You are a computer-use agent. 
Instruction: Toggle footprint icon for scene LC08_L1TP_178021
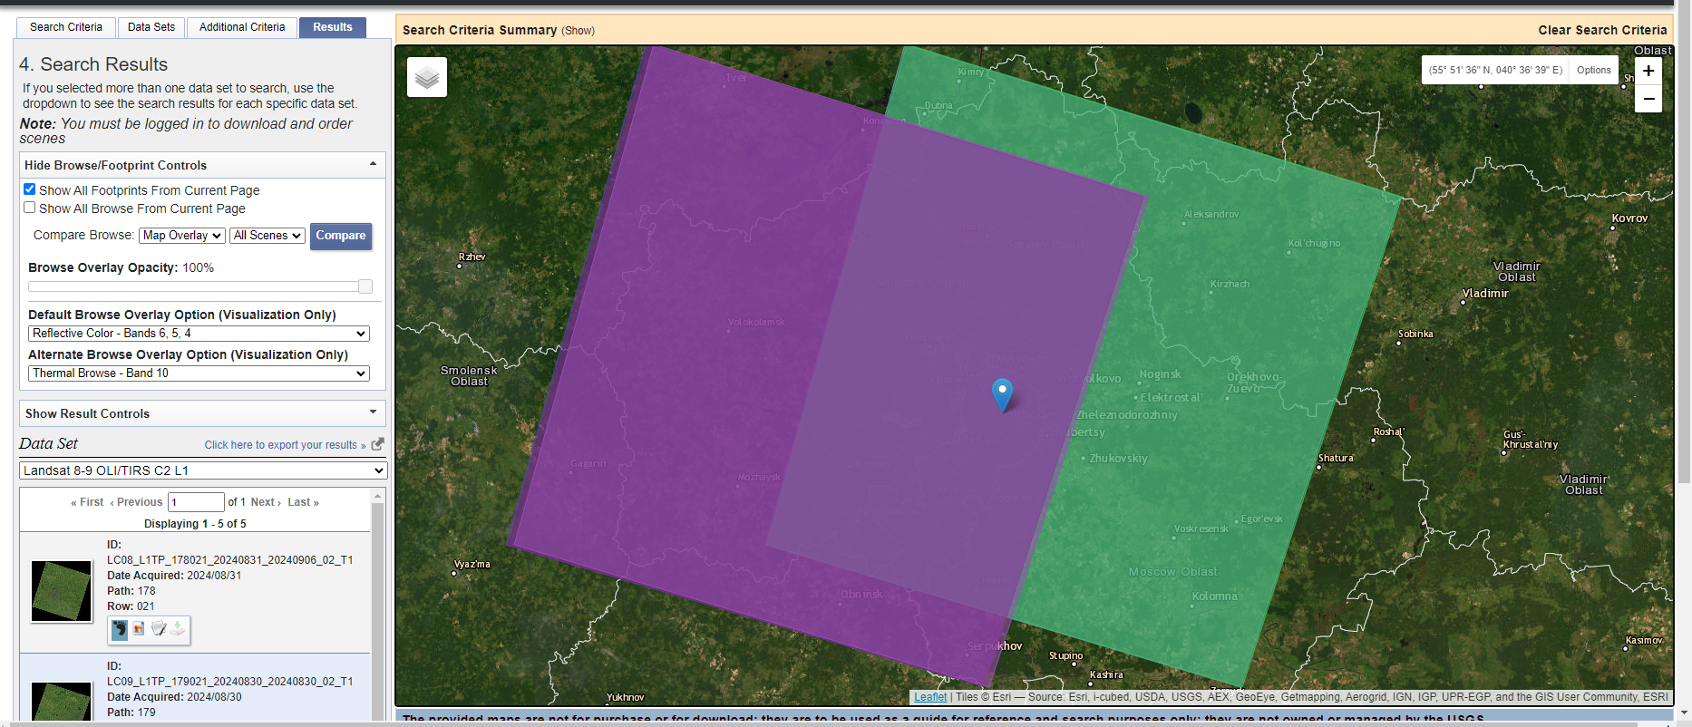pyautogui.click(x=120, y=630)
